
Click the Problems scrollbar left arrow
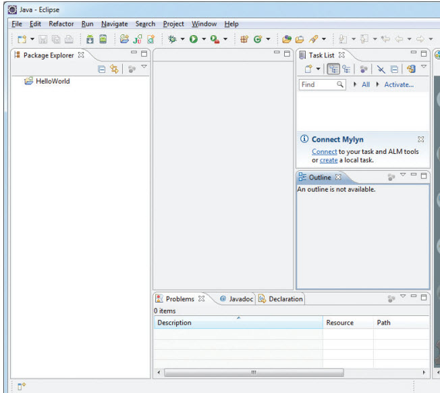159,373
